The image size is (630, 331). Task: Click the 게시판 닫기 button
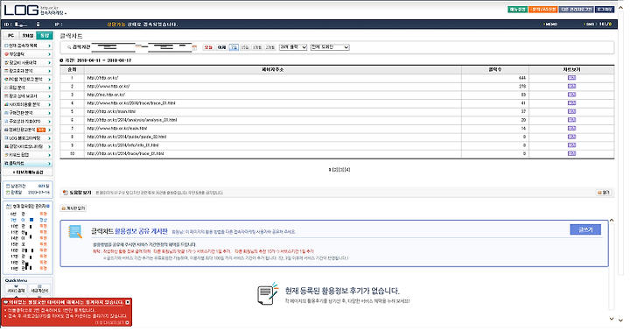[x=73, y=208]
